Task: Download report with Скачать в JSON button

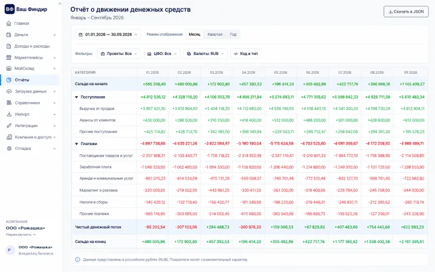Action: 406,11
